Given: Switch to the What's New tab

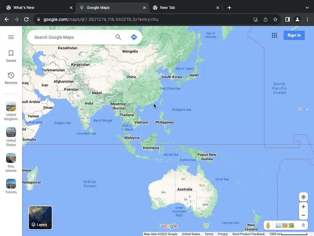Looking at the screenshot, I should [38, 8].
